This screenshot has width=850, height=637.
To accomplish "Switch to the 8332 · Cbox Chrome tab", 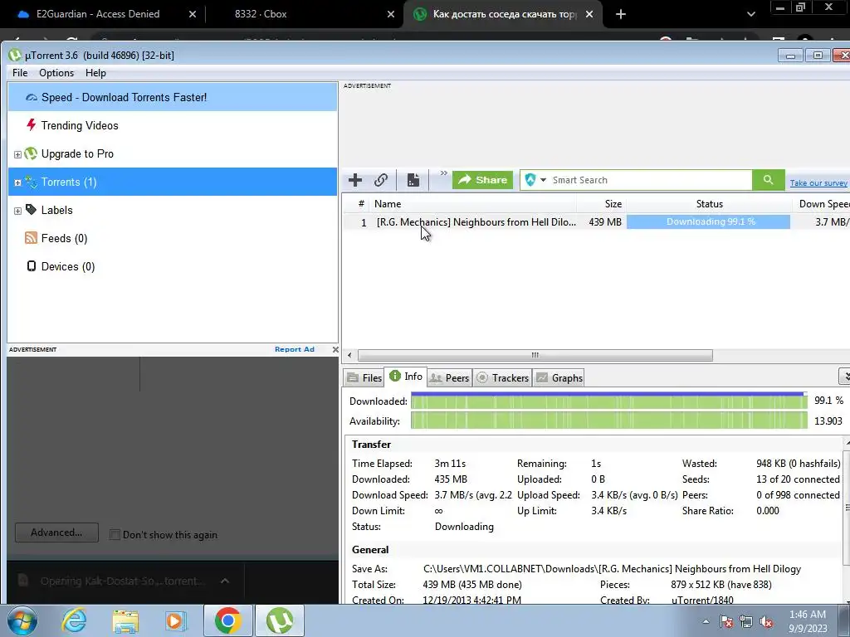I will 305,14.
